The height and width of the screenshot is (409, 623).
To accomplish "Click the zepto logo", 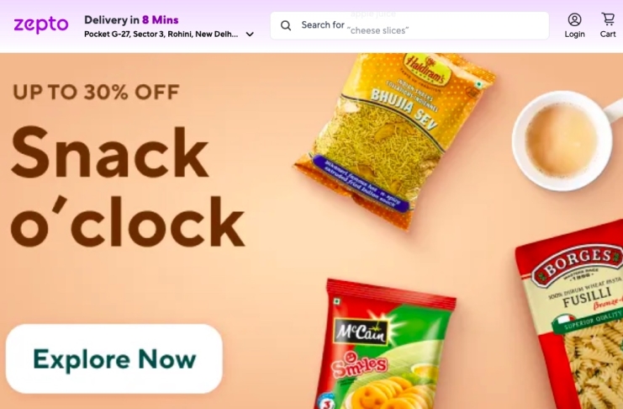I will [x=41, y=24].
